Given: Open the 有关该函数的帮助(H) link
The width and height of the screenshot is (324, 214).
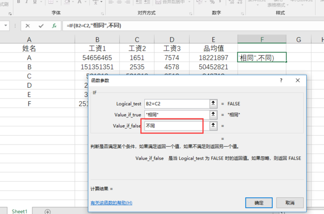Looking at the screenshot, I should pos(111,203).
